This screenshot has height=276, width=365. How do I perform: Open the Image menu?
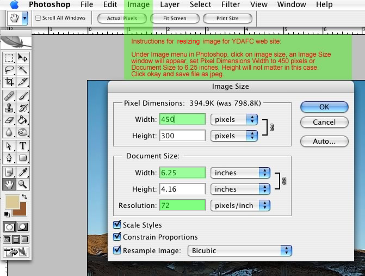(x=138, y=5)
